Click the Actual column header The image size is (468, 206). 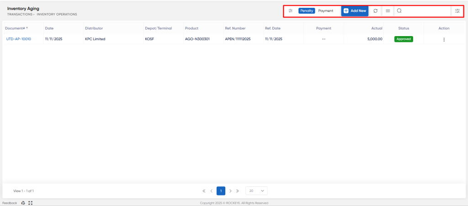pyautogui.click(x=377, y=28)
